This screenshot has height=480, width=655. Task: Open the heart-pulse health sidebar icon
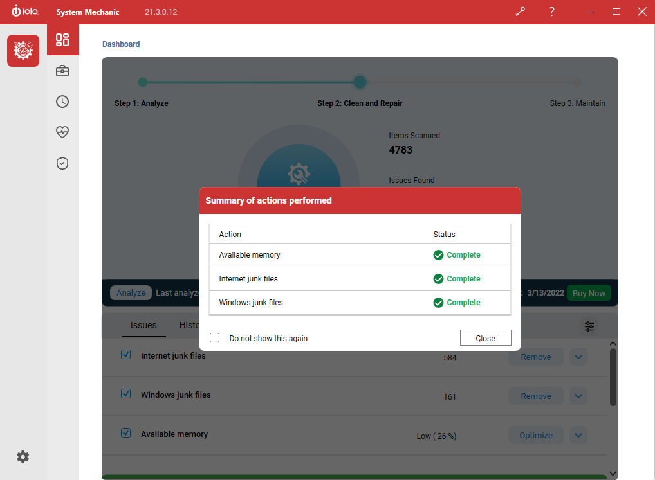[62, 132]
